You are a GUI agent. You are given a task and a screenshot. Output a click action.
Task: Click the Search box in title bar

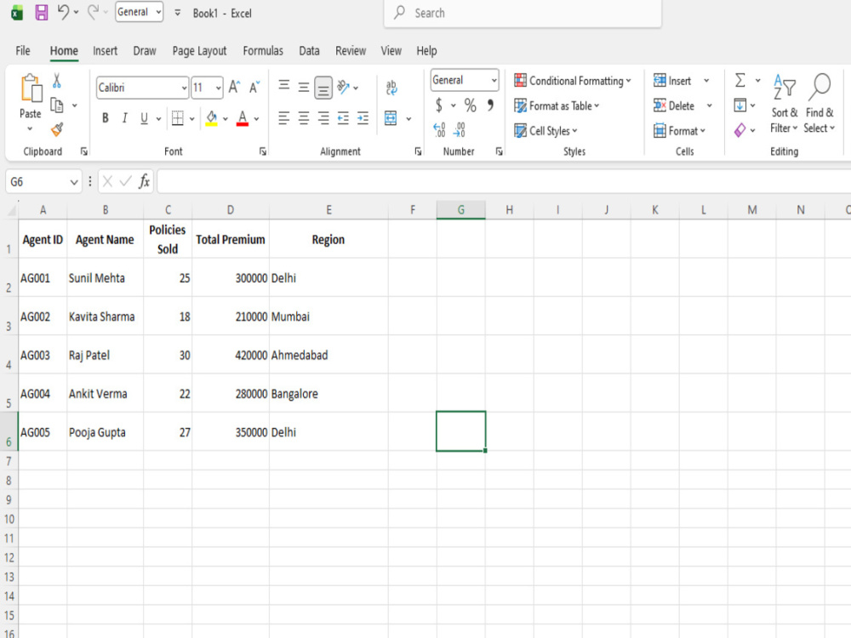coord(523,13)
